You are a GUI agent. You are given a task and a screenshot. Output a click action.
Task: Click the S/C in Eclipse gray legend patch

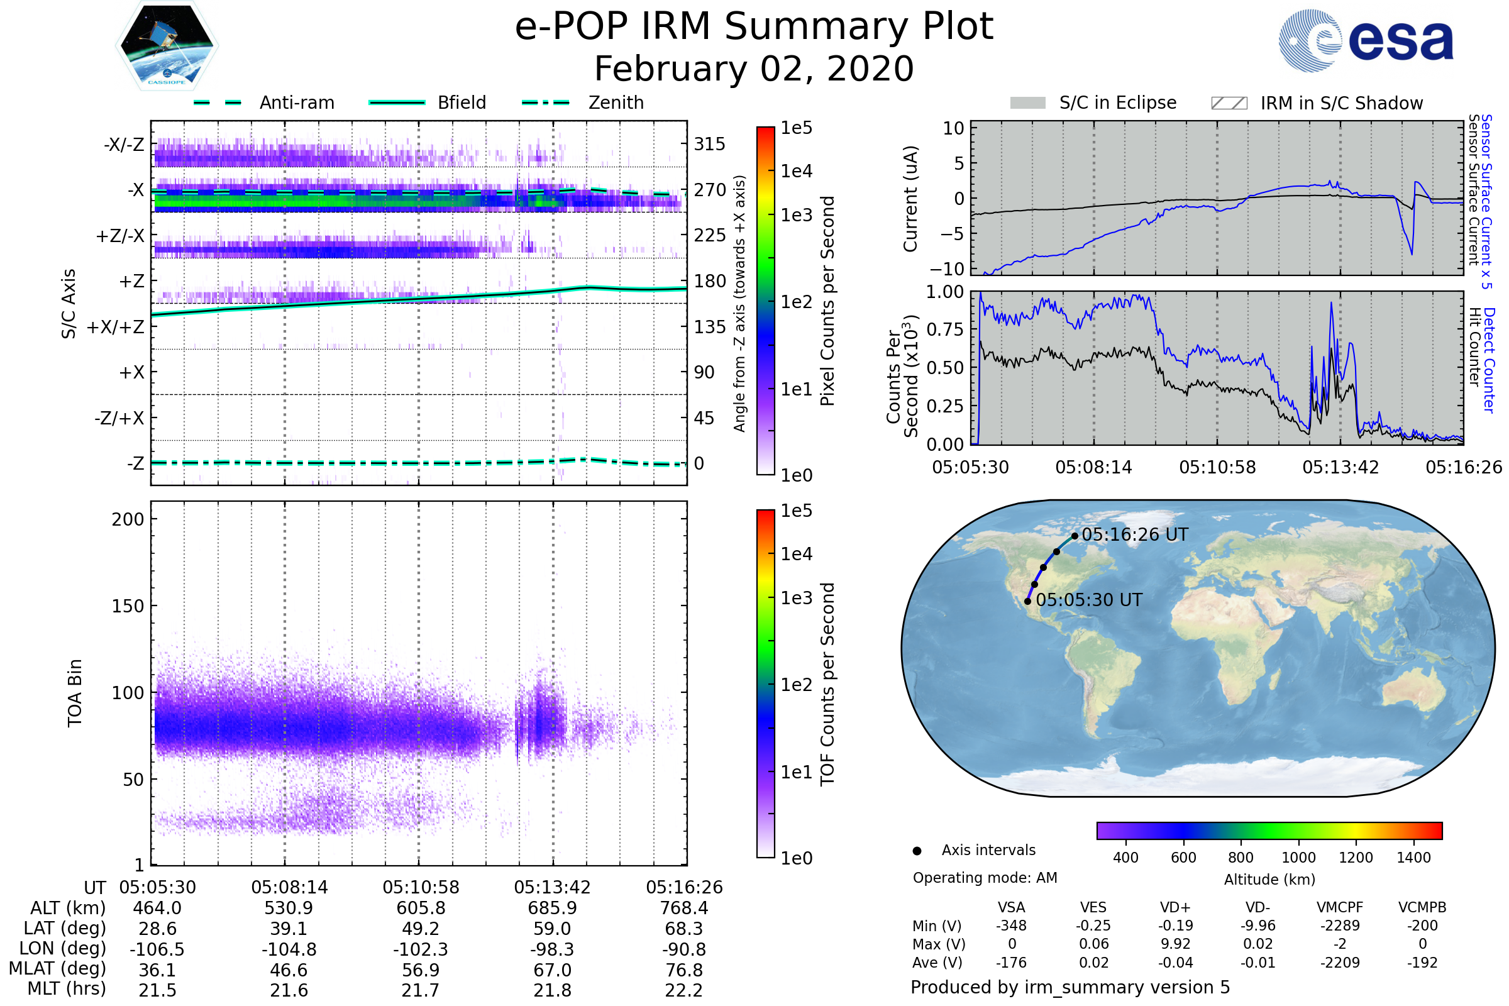pyautogui.click(x=1028, y=103)
